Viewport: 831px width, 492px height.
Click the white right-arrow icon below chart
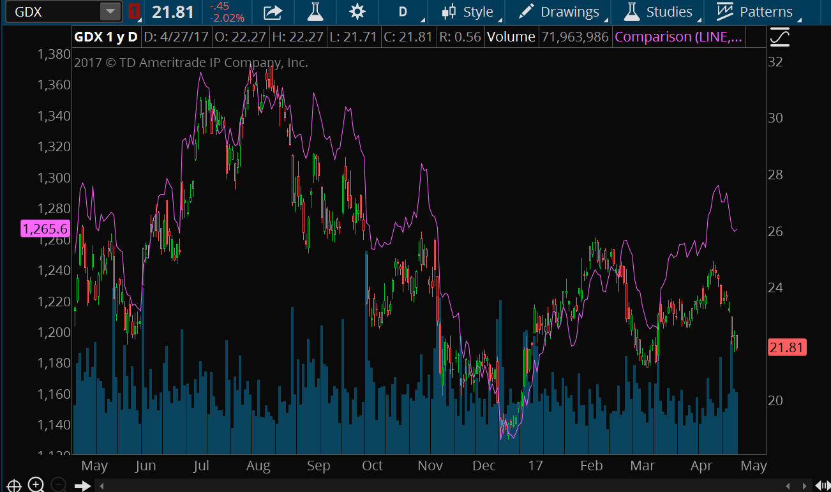click(82, 486)
